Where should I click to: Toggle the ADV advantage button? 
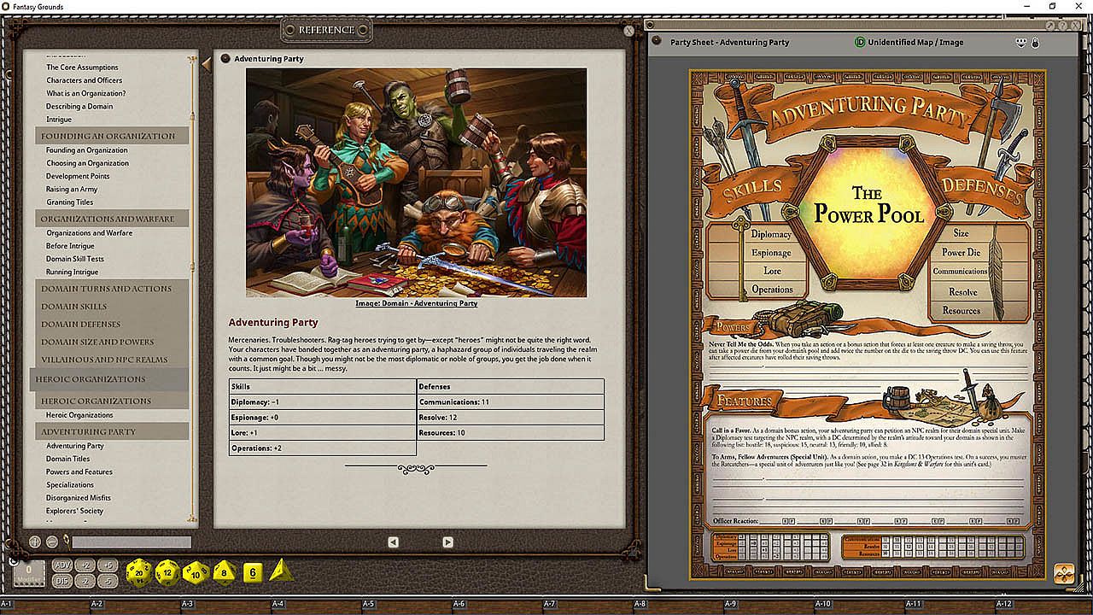pyautogui.click(x=62, y=565)
